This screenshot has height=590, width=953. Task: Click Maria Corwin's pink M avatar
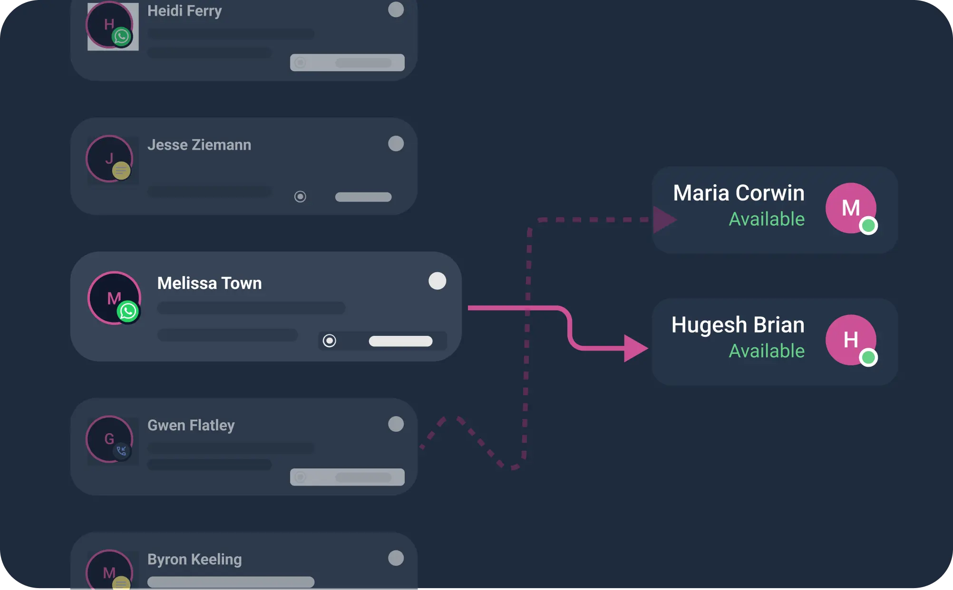(850, 207)
